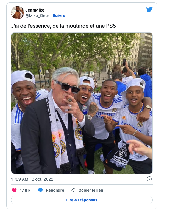The image size is (170, 211).
Task: Click the cigar in the tweet photo
Action: click(x=69, y=99)
